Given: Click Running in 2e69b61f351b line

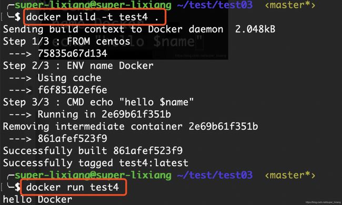Looking at the screenshot, I should (x=90, y=114).
